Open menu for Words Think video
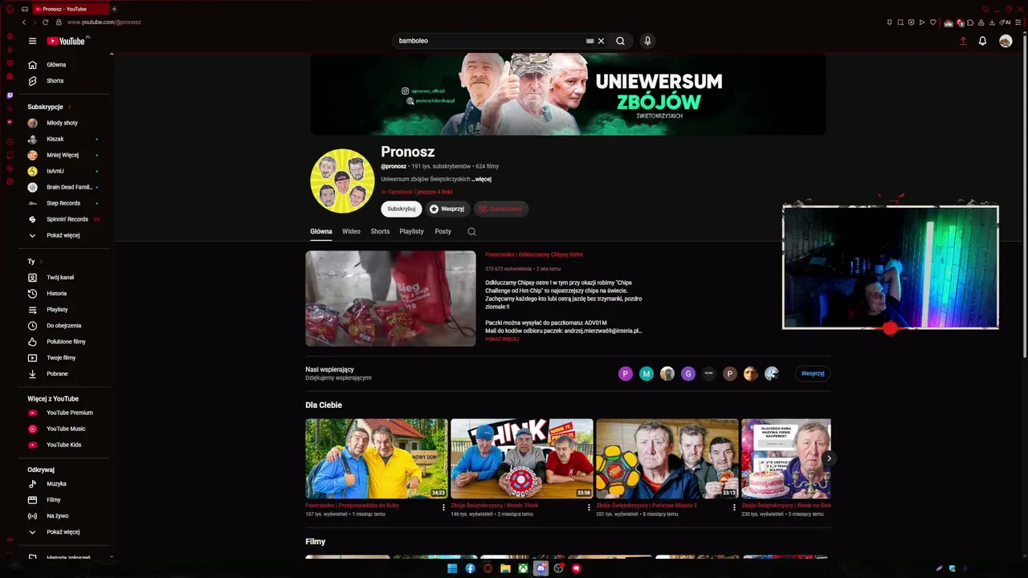The width and height of the screenshot is (1028, 578). click(589, 507)
